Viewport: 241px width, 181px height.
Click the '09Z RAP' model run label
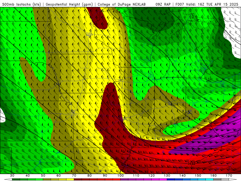tap(163, 4)
